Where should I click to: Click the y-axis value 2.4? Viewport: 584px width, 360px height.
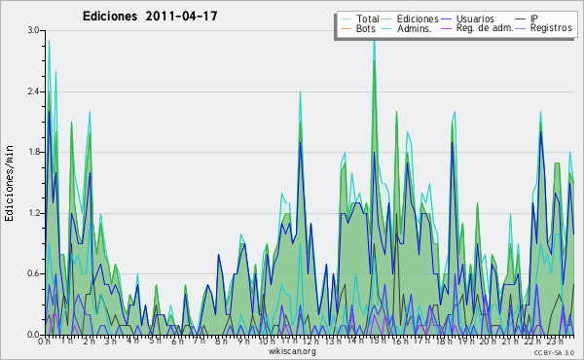tap(33, 91)
